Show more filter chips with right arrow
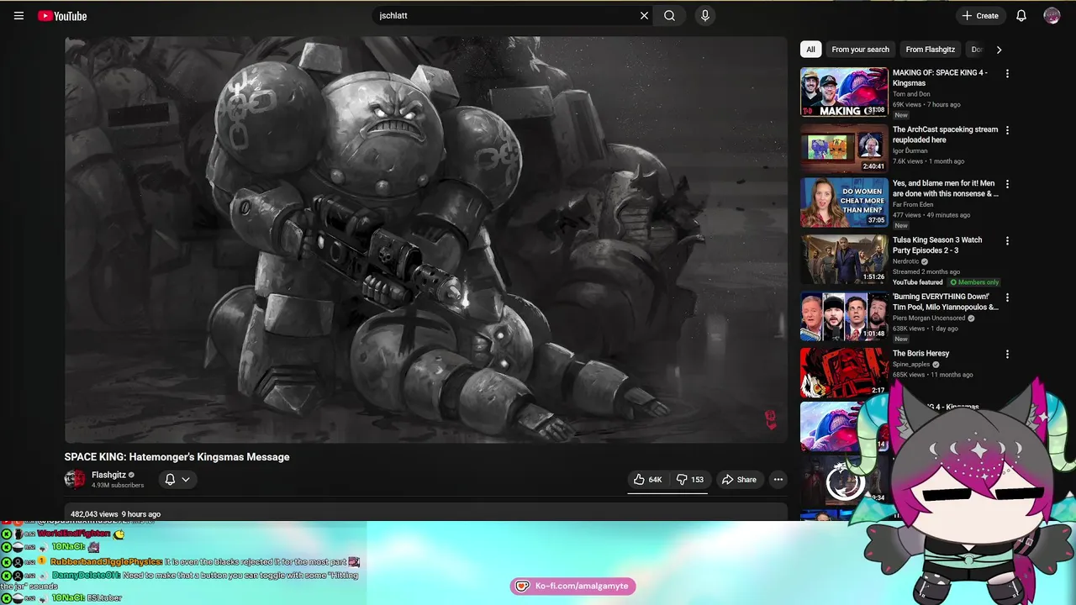This screenshot has width=1076, height=605. pyautogui.click(x=999, y=50)
